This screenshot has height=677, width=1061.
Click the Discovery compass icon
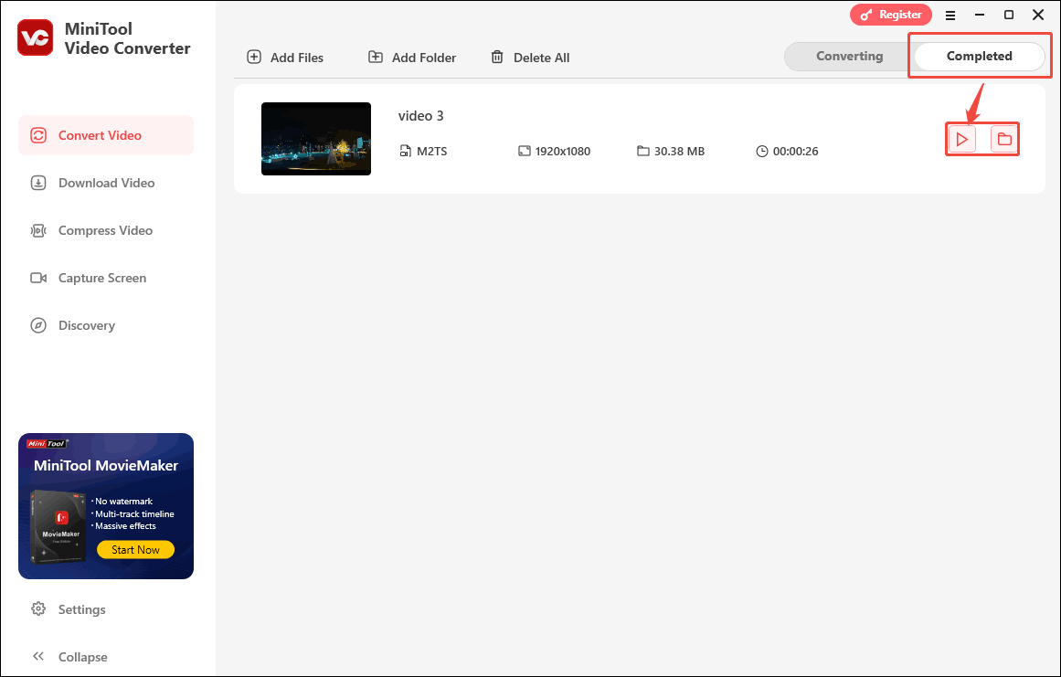38,325
